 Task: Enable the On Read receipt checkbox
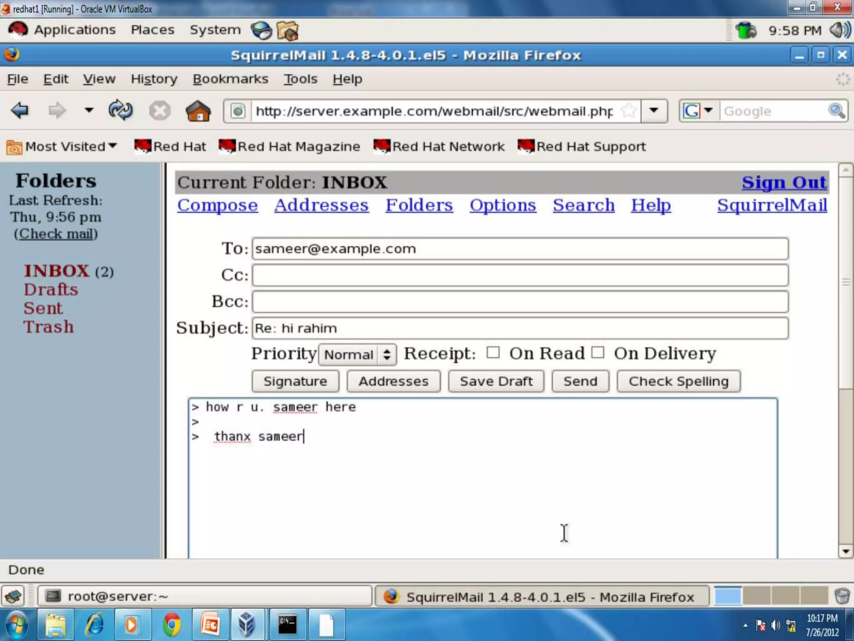click(493, 353)
